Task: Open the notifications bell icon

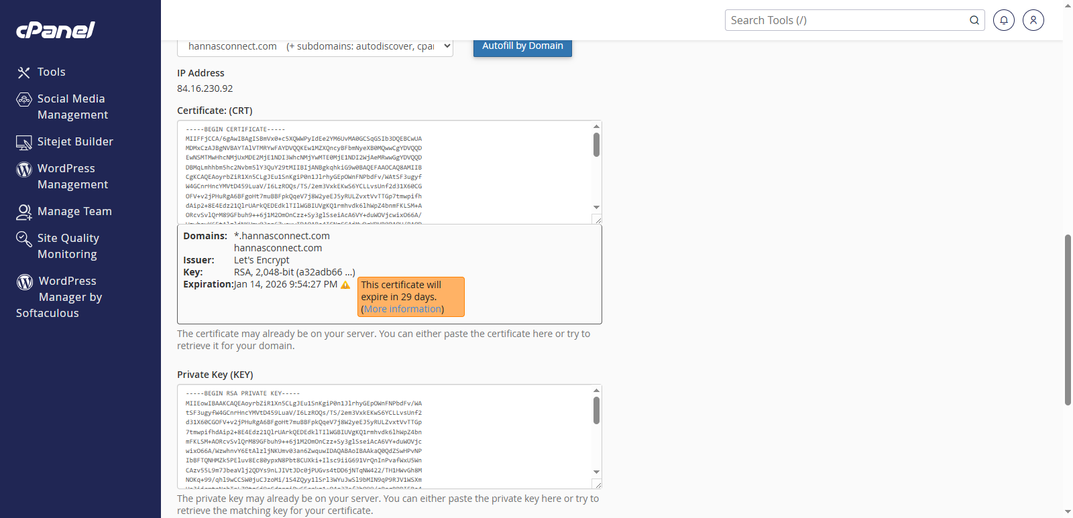Action: [1003, 20]
